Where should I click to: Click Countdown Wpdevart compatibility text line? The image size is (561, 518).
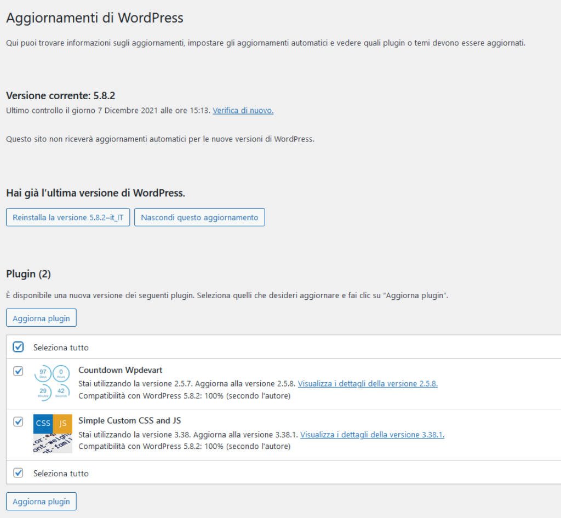click(184, 396)
